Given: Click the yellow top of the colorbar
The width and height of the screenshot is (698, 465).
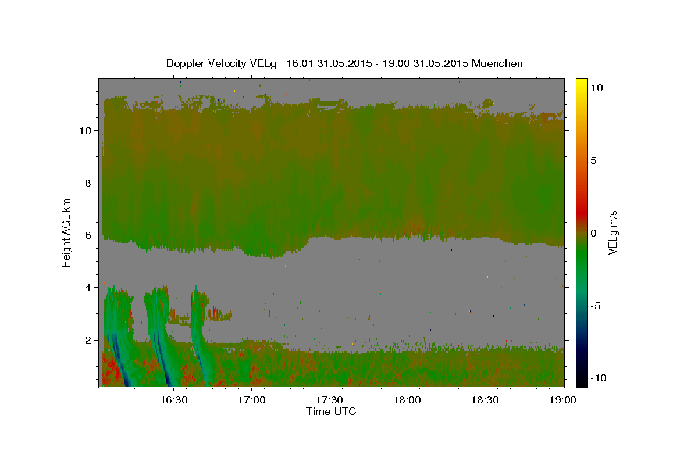Looking at the screenshot, I should [x=582, y=84].
